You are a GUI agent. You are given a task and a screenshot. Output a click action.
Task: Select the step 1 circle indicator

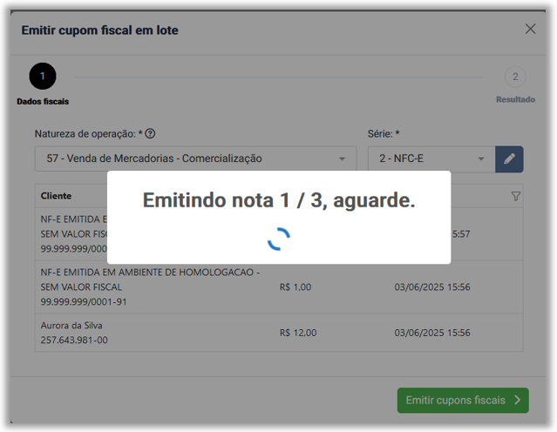[x=43, y=77]
